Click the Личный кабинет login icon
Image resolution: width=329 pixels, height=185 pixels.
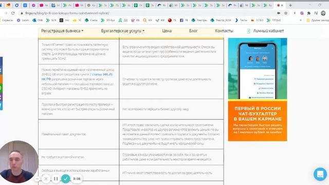point(248,31)
